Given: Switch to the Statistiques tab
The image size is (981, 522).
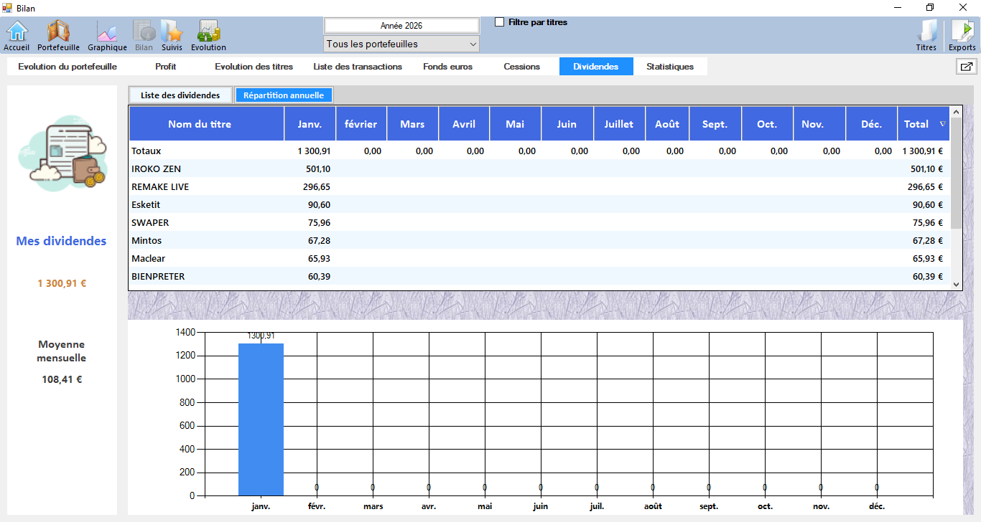Looking at the screenshot, I should (x=669, y=67).
